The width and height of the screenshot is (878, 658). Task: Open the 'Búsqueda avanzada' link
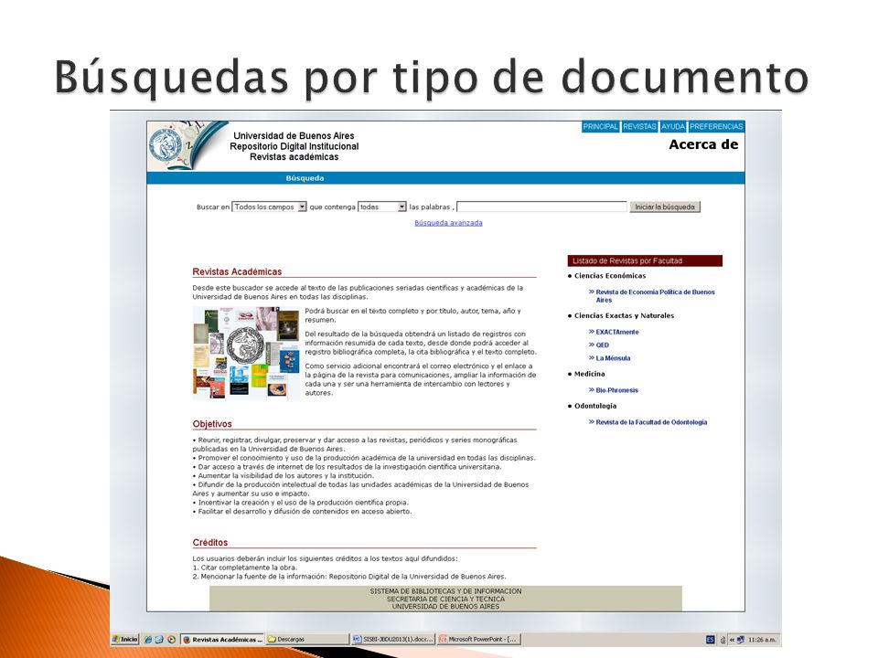coord(448,223)
